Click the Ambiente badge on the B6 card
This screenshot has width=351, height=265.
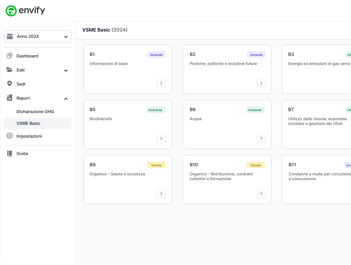click(x=255, y=110)
